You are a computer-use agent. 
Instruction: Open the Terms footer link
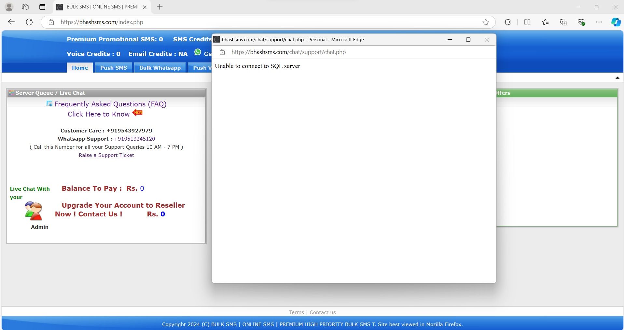(296, 312)
